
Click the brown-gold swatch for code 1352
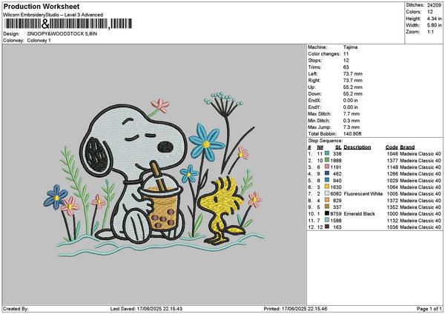pos(327,207)
